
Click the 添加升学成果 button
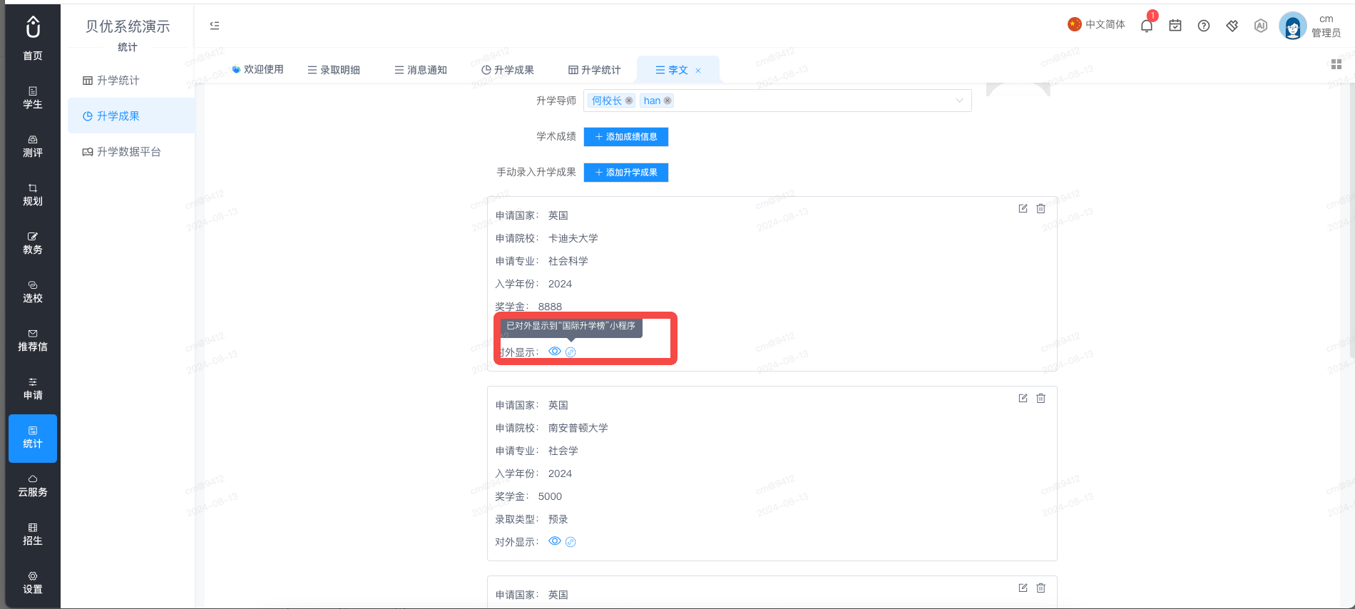(626, 173)
